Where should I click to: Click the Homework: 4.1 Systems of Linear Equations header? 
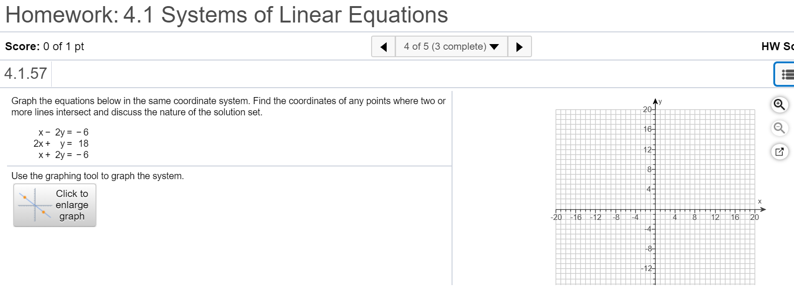point(226,15)
